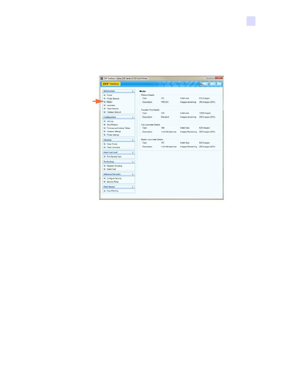This screenshot has height=375, width=289.
Task: Collapse the Information section
Action: tap(133, 91)
